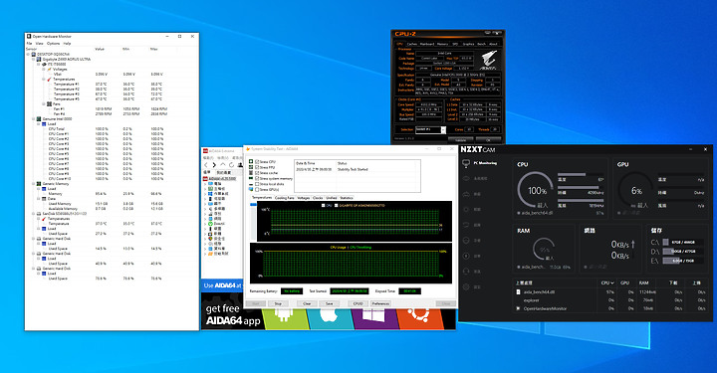Open the Options menu in Open Hardware Monitor

pos(53,44)
